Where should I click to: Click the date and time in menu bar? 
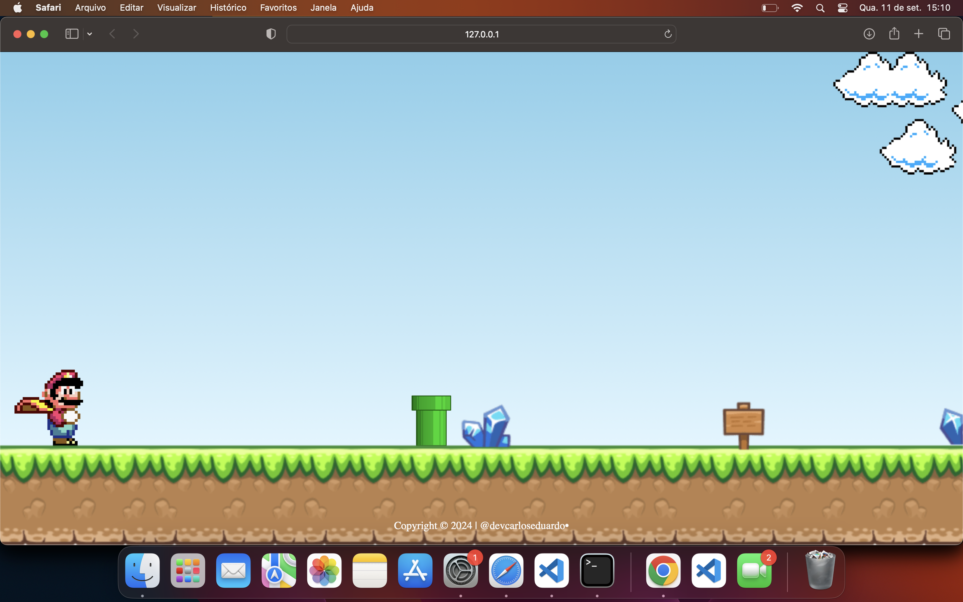click(x=904, y=8)
